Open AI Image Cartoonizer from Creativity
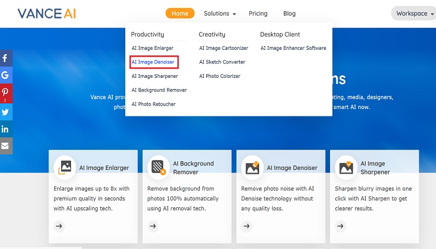The width and height of the screenshot is (436, 249). [x=224, y=48]
